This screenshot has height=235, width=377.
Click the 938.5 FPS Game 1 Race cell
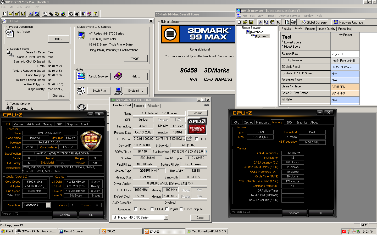click(345, 87)
